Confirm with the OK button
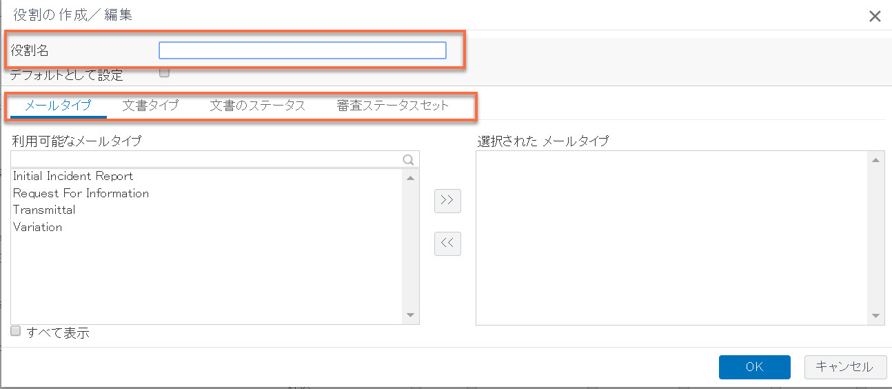Screen dimensions: 892x389 point(754,367)
